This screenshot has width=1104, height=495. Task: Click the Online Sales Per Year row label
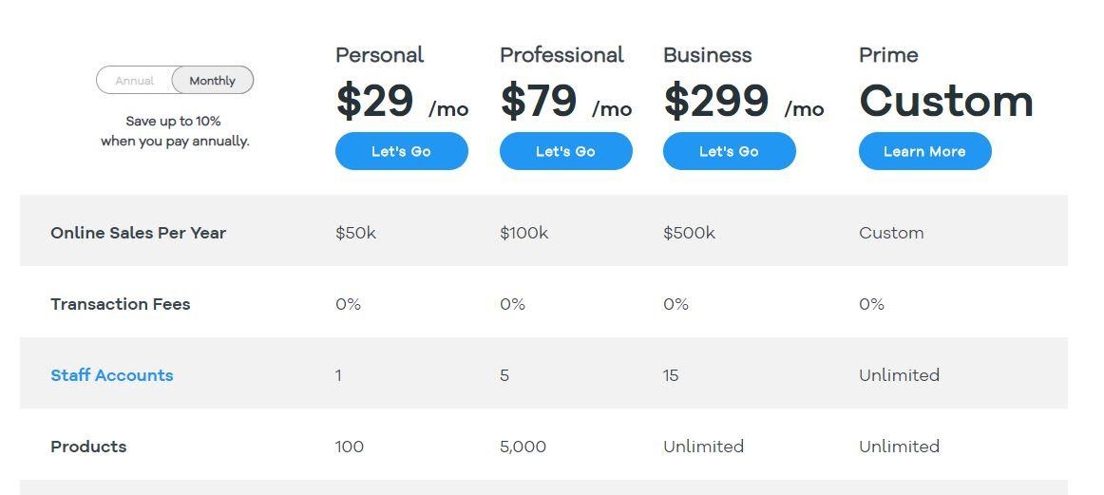pyautogui.click(x=138, y=233)
